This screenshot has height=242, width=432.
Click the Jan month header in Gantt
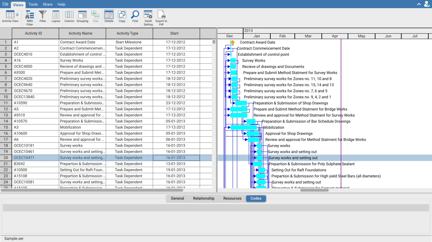(257, 36)
